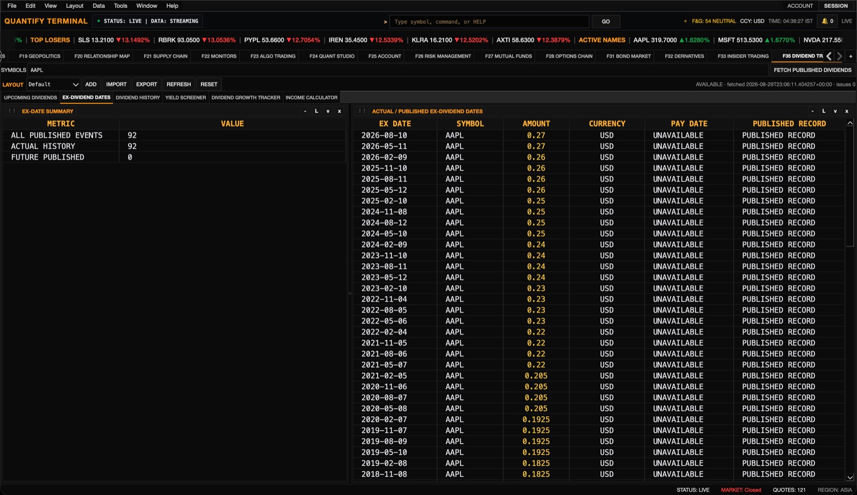The height and width of the screenshot is (495, 857).
Task: Collapse the Ex-Date Summary panel with v
Action: (328, 111)
